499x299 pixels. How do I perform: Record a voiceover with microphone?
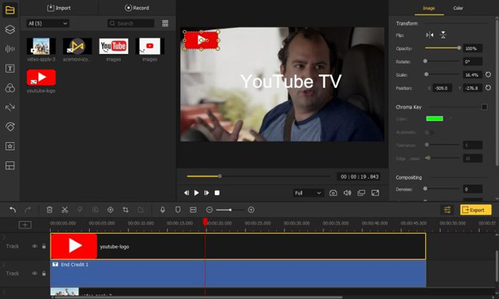[x=163, y=210]
